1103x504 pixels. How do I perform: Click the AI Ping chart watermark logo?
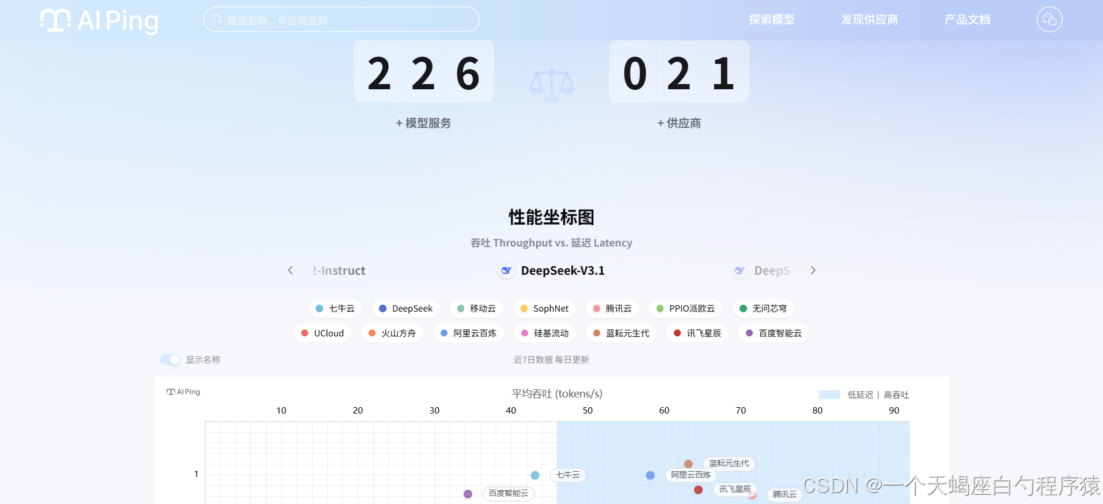click(183, 392)
